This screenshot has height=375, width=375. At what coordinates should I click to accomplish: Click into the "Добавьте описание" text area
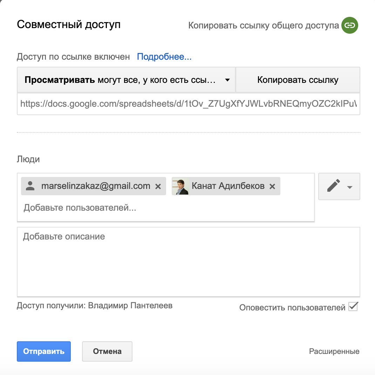pos(188,262)
